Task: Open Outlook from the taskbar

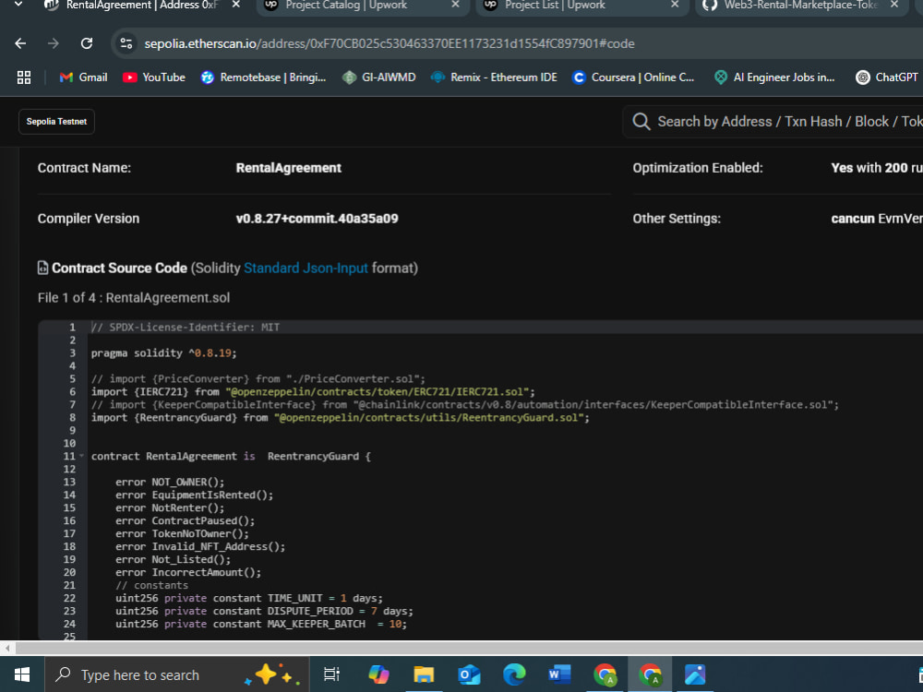Action: coord(469,674)
